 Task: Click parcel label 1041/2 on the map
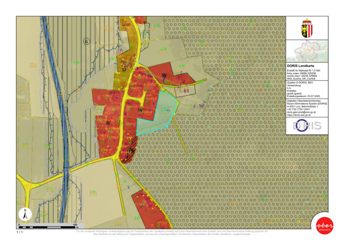(x=131, y=123)
